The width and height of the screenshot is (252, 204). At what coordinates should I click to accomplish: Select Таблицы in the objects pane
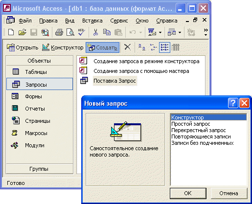39,72
